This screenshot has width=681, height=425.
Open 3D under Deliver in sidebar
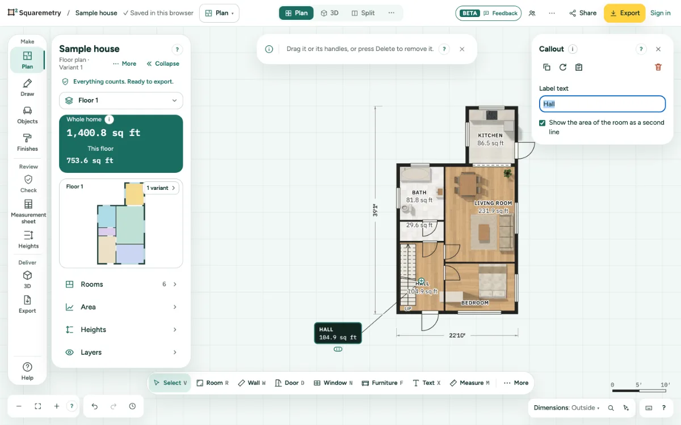tap(27, 279)
